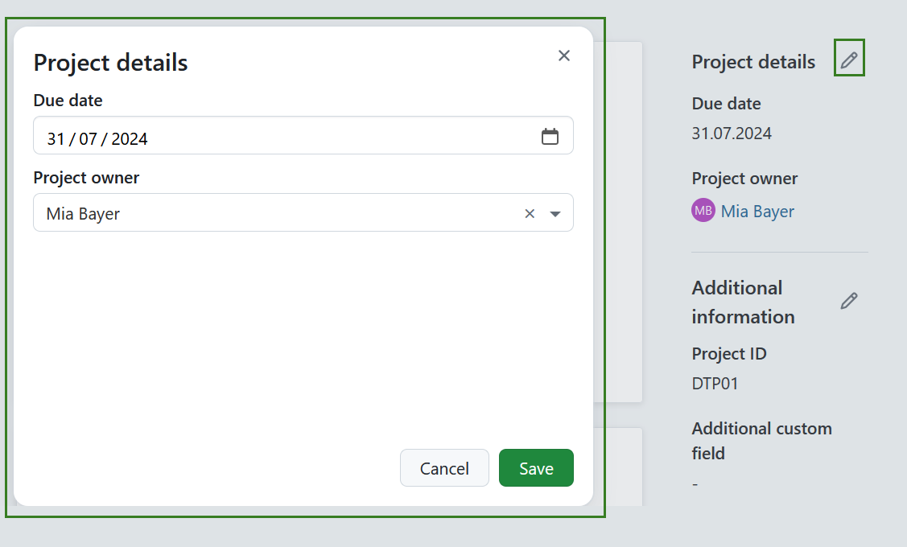Click the Project details dialog title
The image size is (907, 547).
(111, 63)
